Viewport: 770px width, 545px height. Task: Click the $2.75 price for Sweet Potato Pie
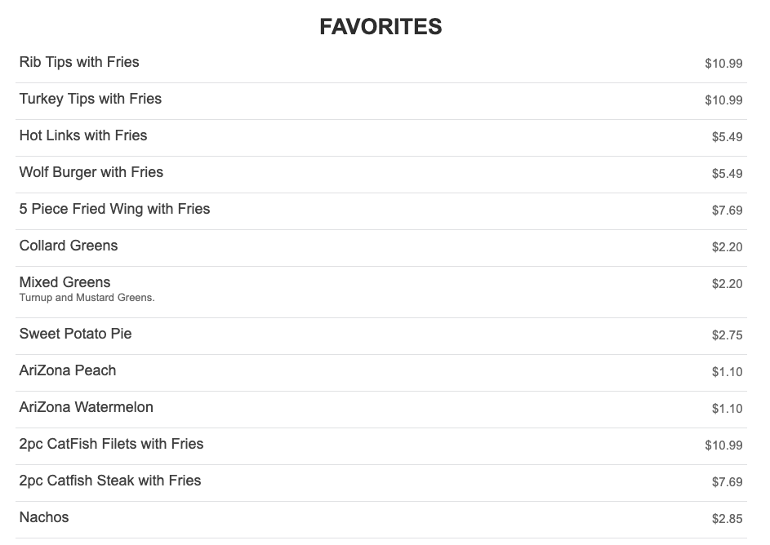(x=727, y=335)
